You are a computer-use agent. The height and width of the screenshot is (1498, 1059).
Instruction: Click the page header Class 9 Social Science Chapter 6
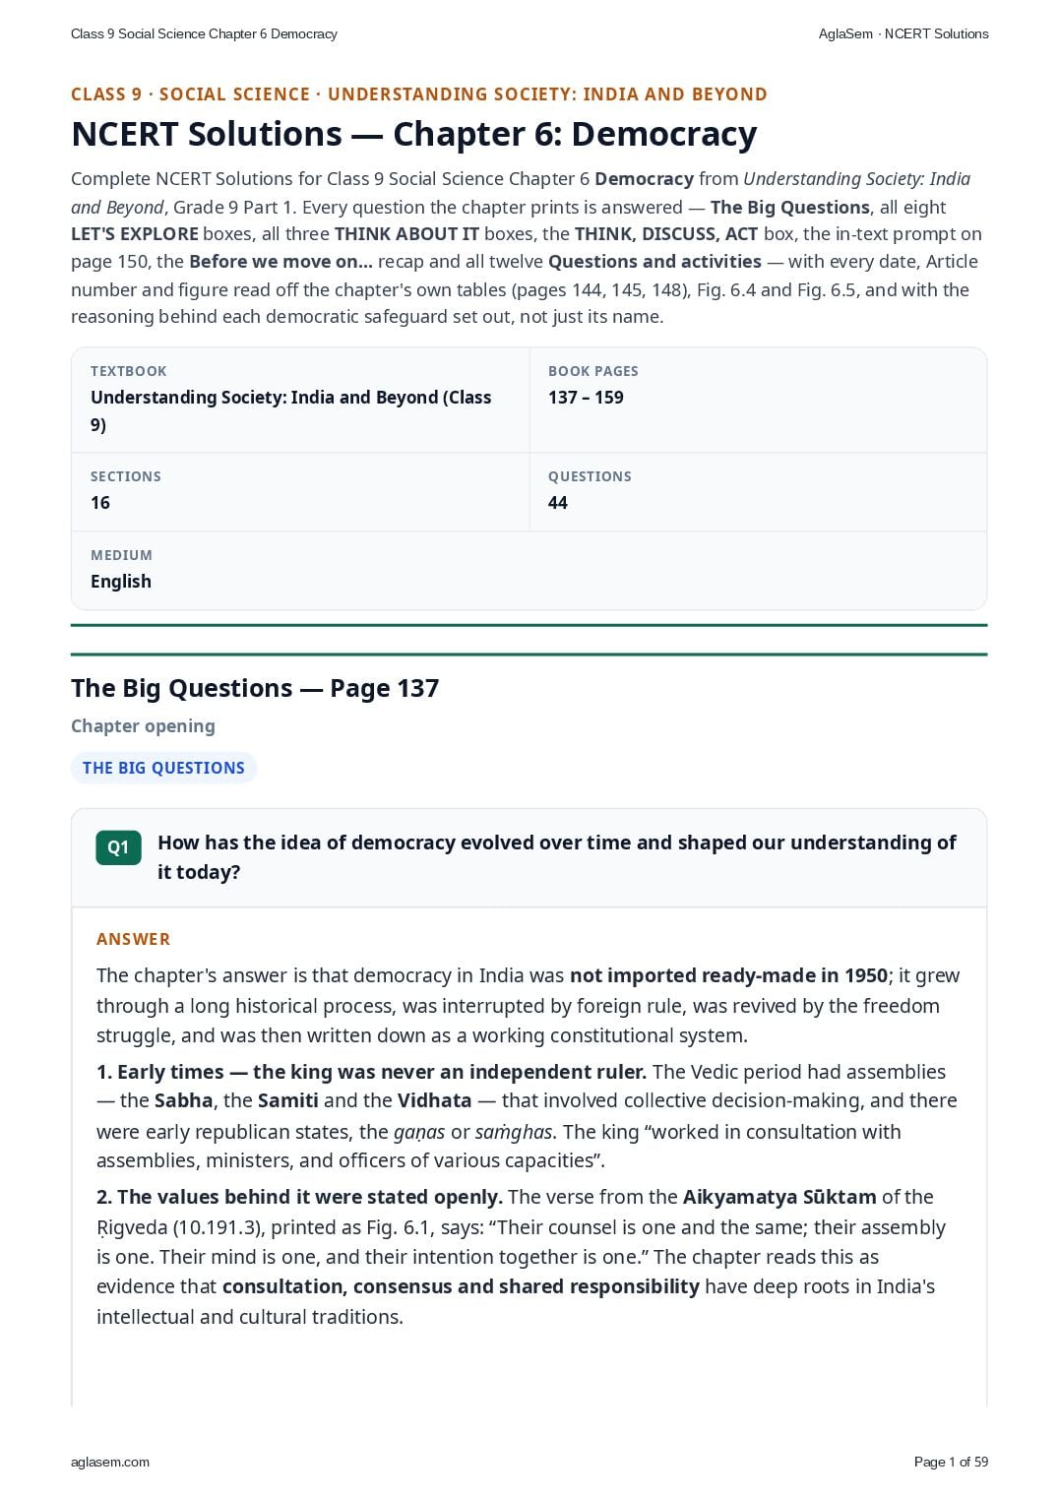(204, 33)
